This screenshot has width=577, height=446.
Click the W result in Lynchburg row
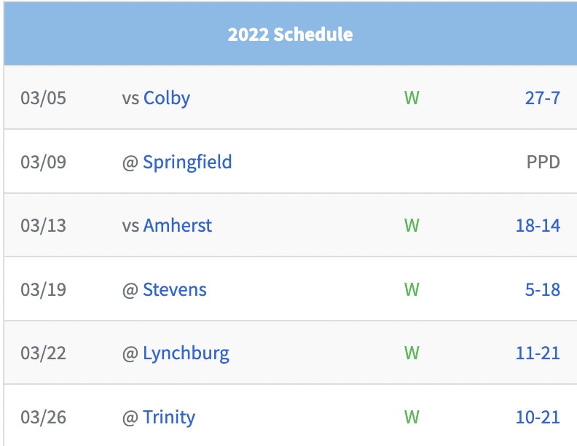pos(412,353)
